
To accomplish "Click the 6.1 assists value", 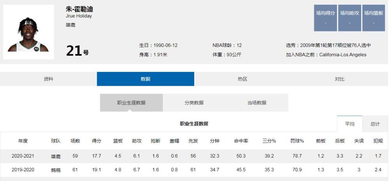I will (x=136, y=156).
